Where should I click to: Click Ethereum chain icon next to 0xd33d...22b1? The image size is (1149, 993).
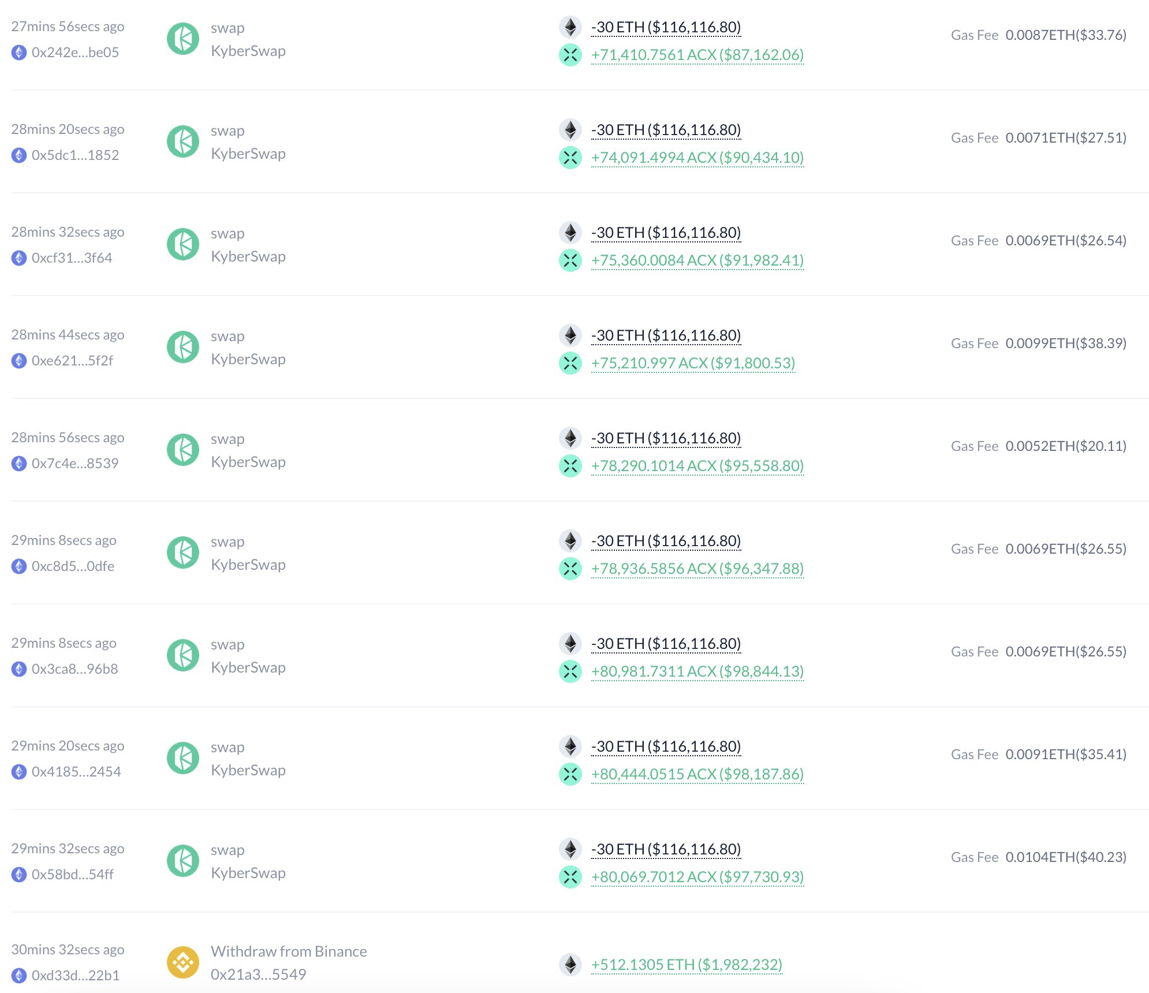(x=19, y=976)
